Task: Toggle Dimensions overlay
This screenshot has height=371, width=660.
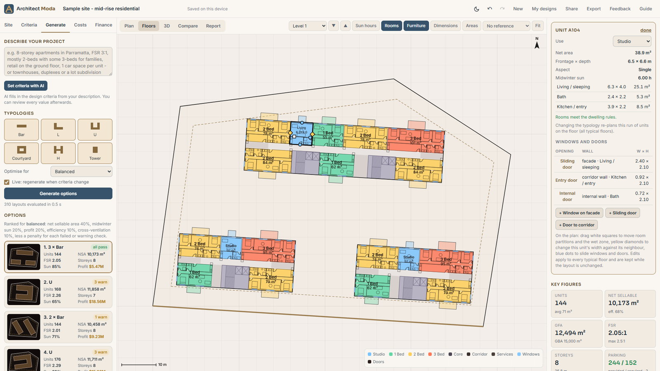Action: pyautogui.click(x=445, y=26)
